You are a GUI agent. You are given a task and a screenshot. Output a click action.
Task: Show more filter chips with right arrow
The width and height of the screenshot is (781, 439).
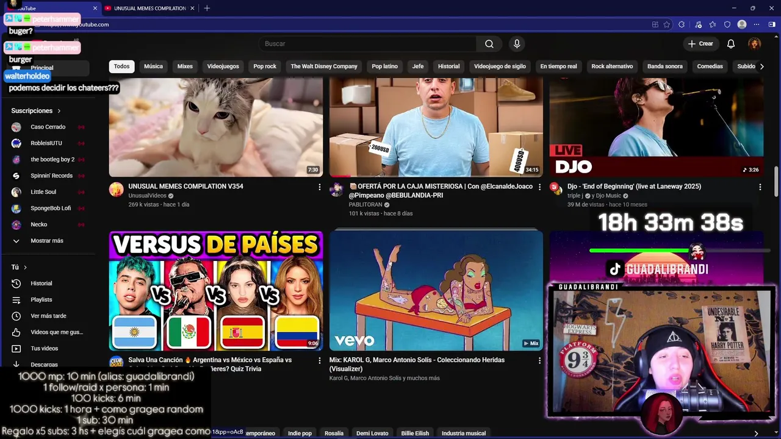[x=761, y=66]
